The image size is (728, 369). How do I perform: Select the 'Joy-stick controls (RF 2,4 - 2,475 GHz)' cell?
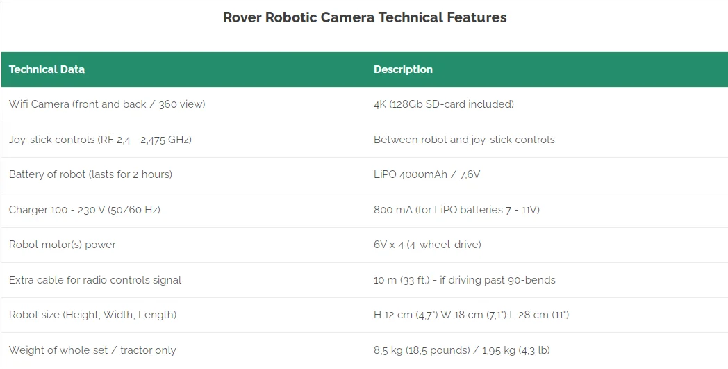[100, 140]
